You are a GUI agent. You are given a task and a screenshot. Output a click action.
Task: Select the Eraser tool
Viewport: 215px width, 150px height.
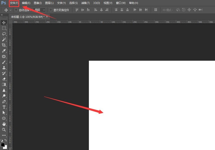point(4,79)
